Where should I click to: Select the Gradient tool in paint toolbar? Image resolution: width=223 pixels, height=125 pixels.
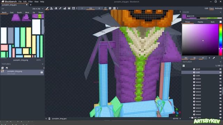(x=69, y=8)
